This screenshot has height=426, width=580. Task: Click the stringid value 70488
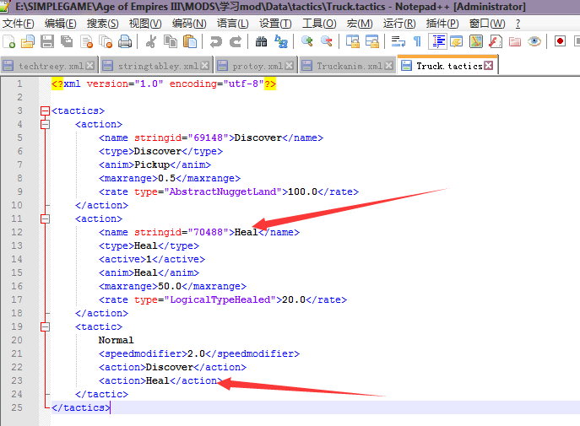(209, 232)
